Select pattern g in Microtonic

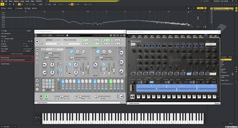pos(50,83)
